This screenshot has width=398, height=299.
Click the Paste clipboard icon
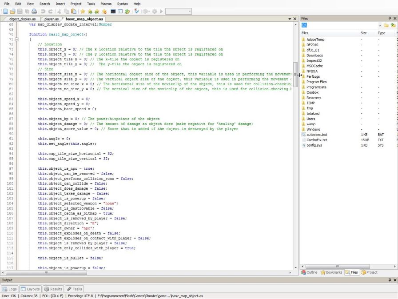[x=73, y=11]
